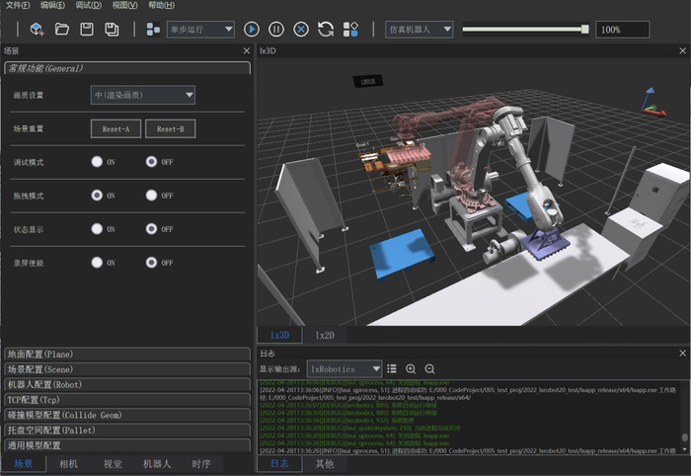Open the 画质设置 quality dropdown
This screenshot has width=691, height=476.
pyautogui.click(x=142, y=96)
